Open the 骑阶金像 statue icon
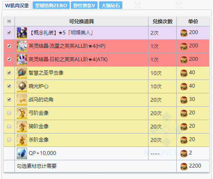 coord(22,127)
